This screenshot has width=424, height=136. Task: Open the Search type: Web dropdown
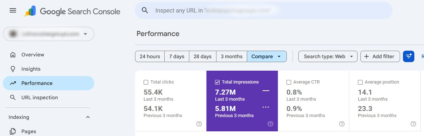pyautogui.click(x=328, y=56)
